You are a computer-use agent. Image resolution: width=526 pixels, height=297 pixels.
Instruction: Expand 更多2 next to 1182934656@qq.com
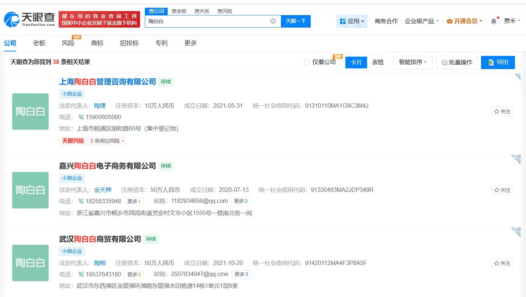(241, 201)
